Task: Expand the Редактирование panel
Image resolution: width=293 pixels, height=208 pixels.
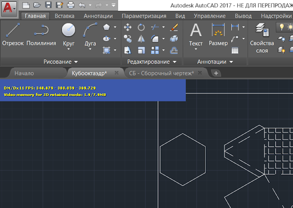Action: tap(152, 62)
